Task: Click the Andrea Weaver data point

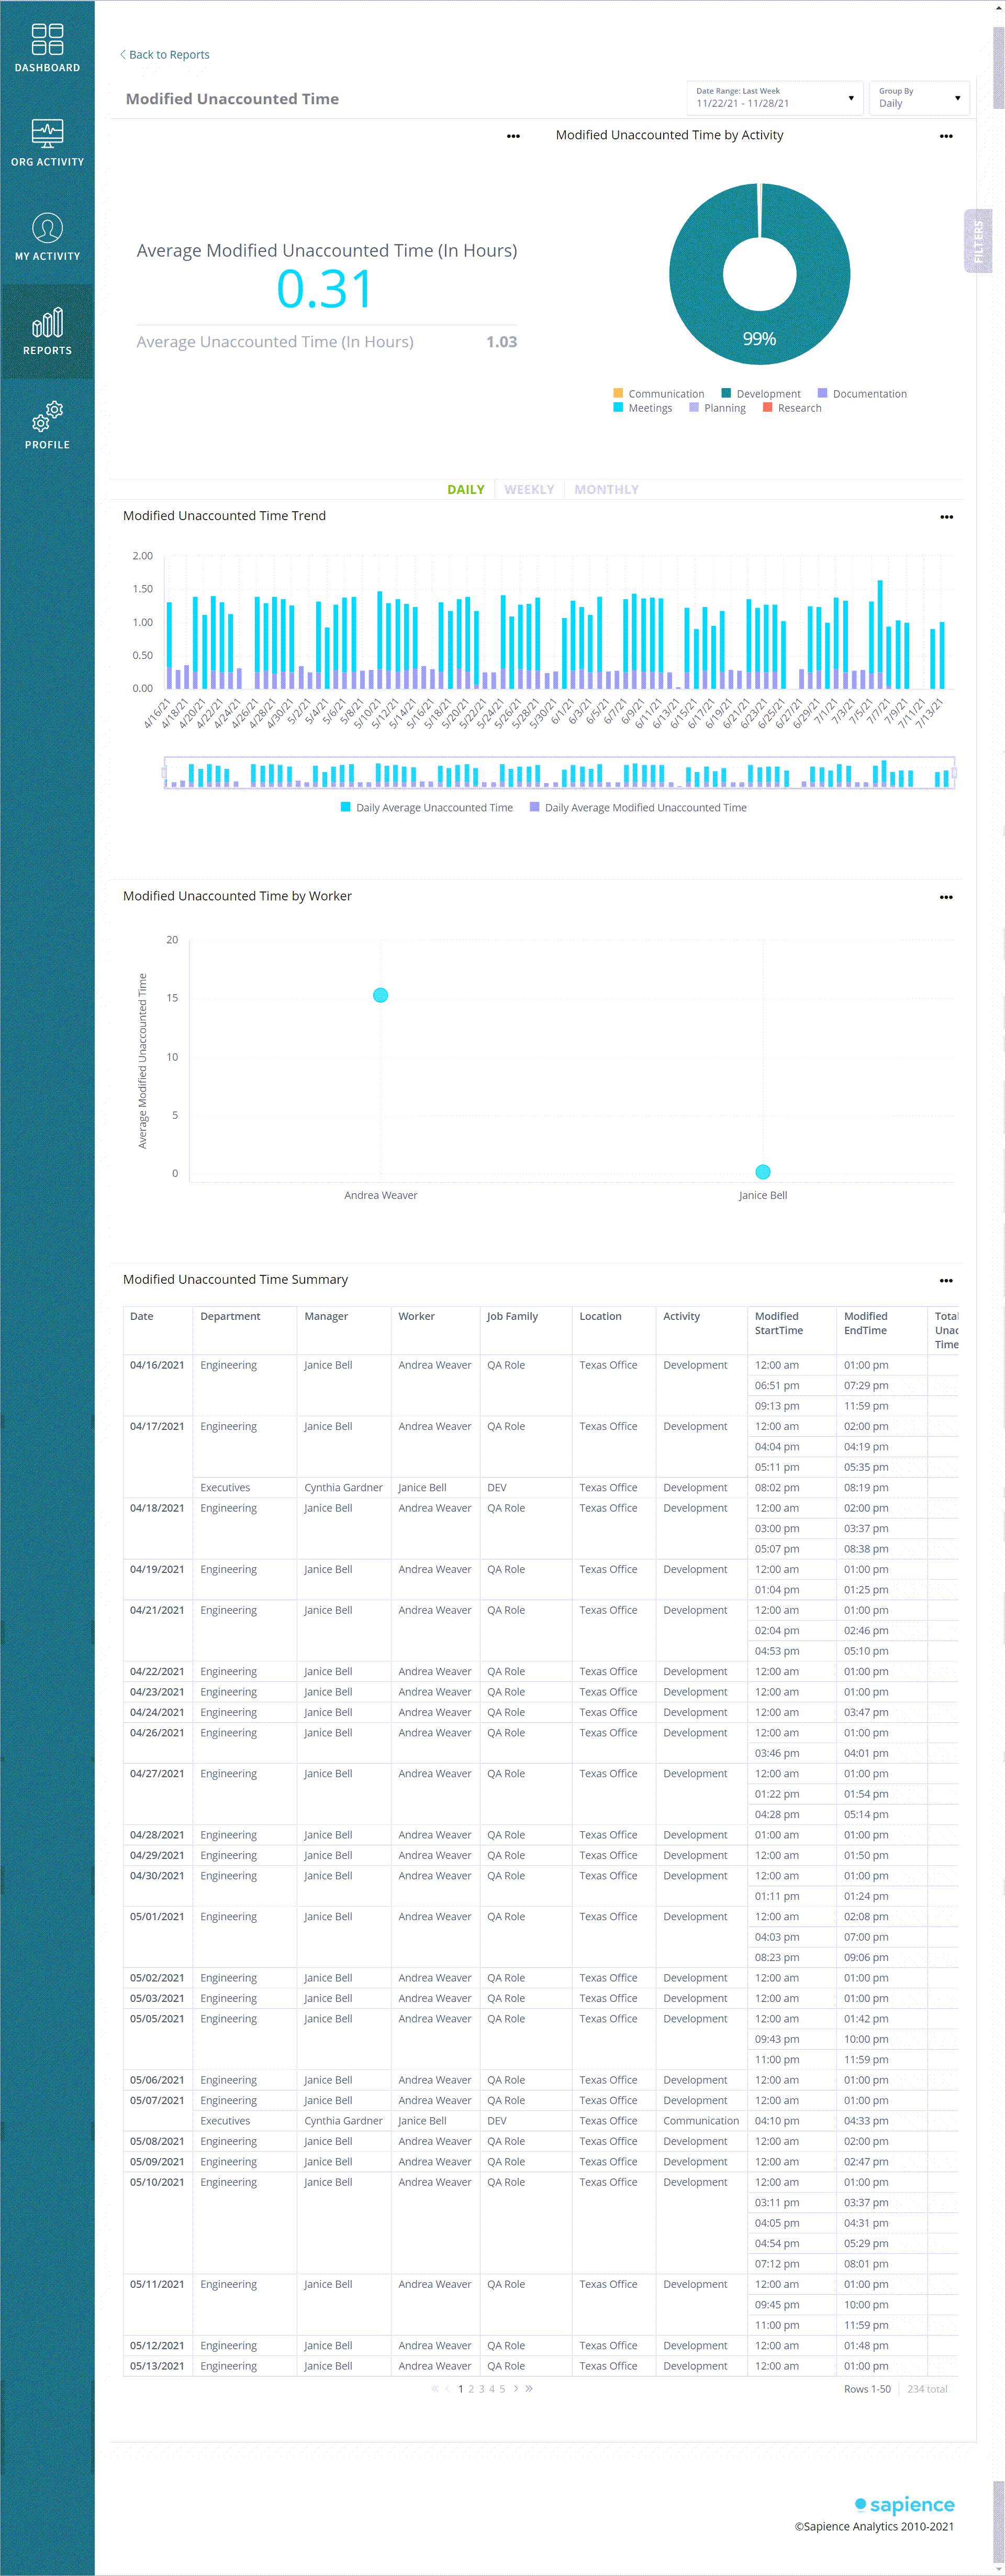Action: (381, 995)
